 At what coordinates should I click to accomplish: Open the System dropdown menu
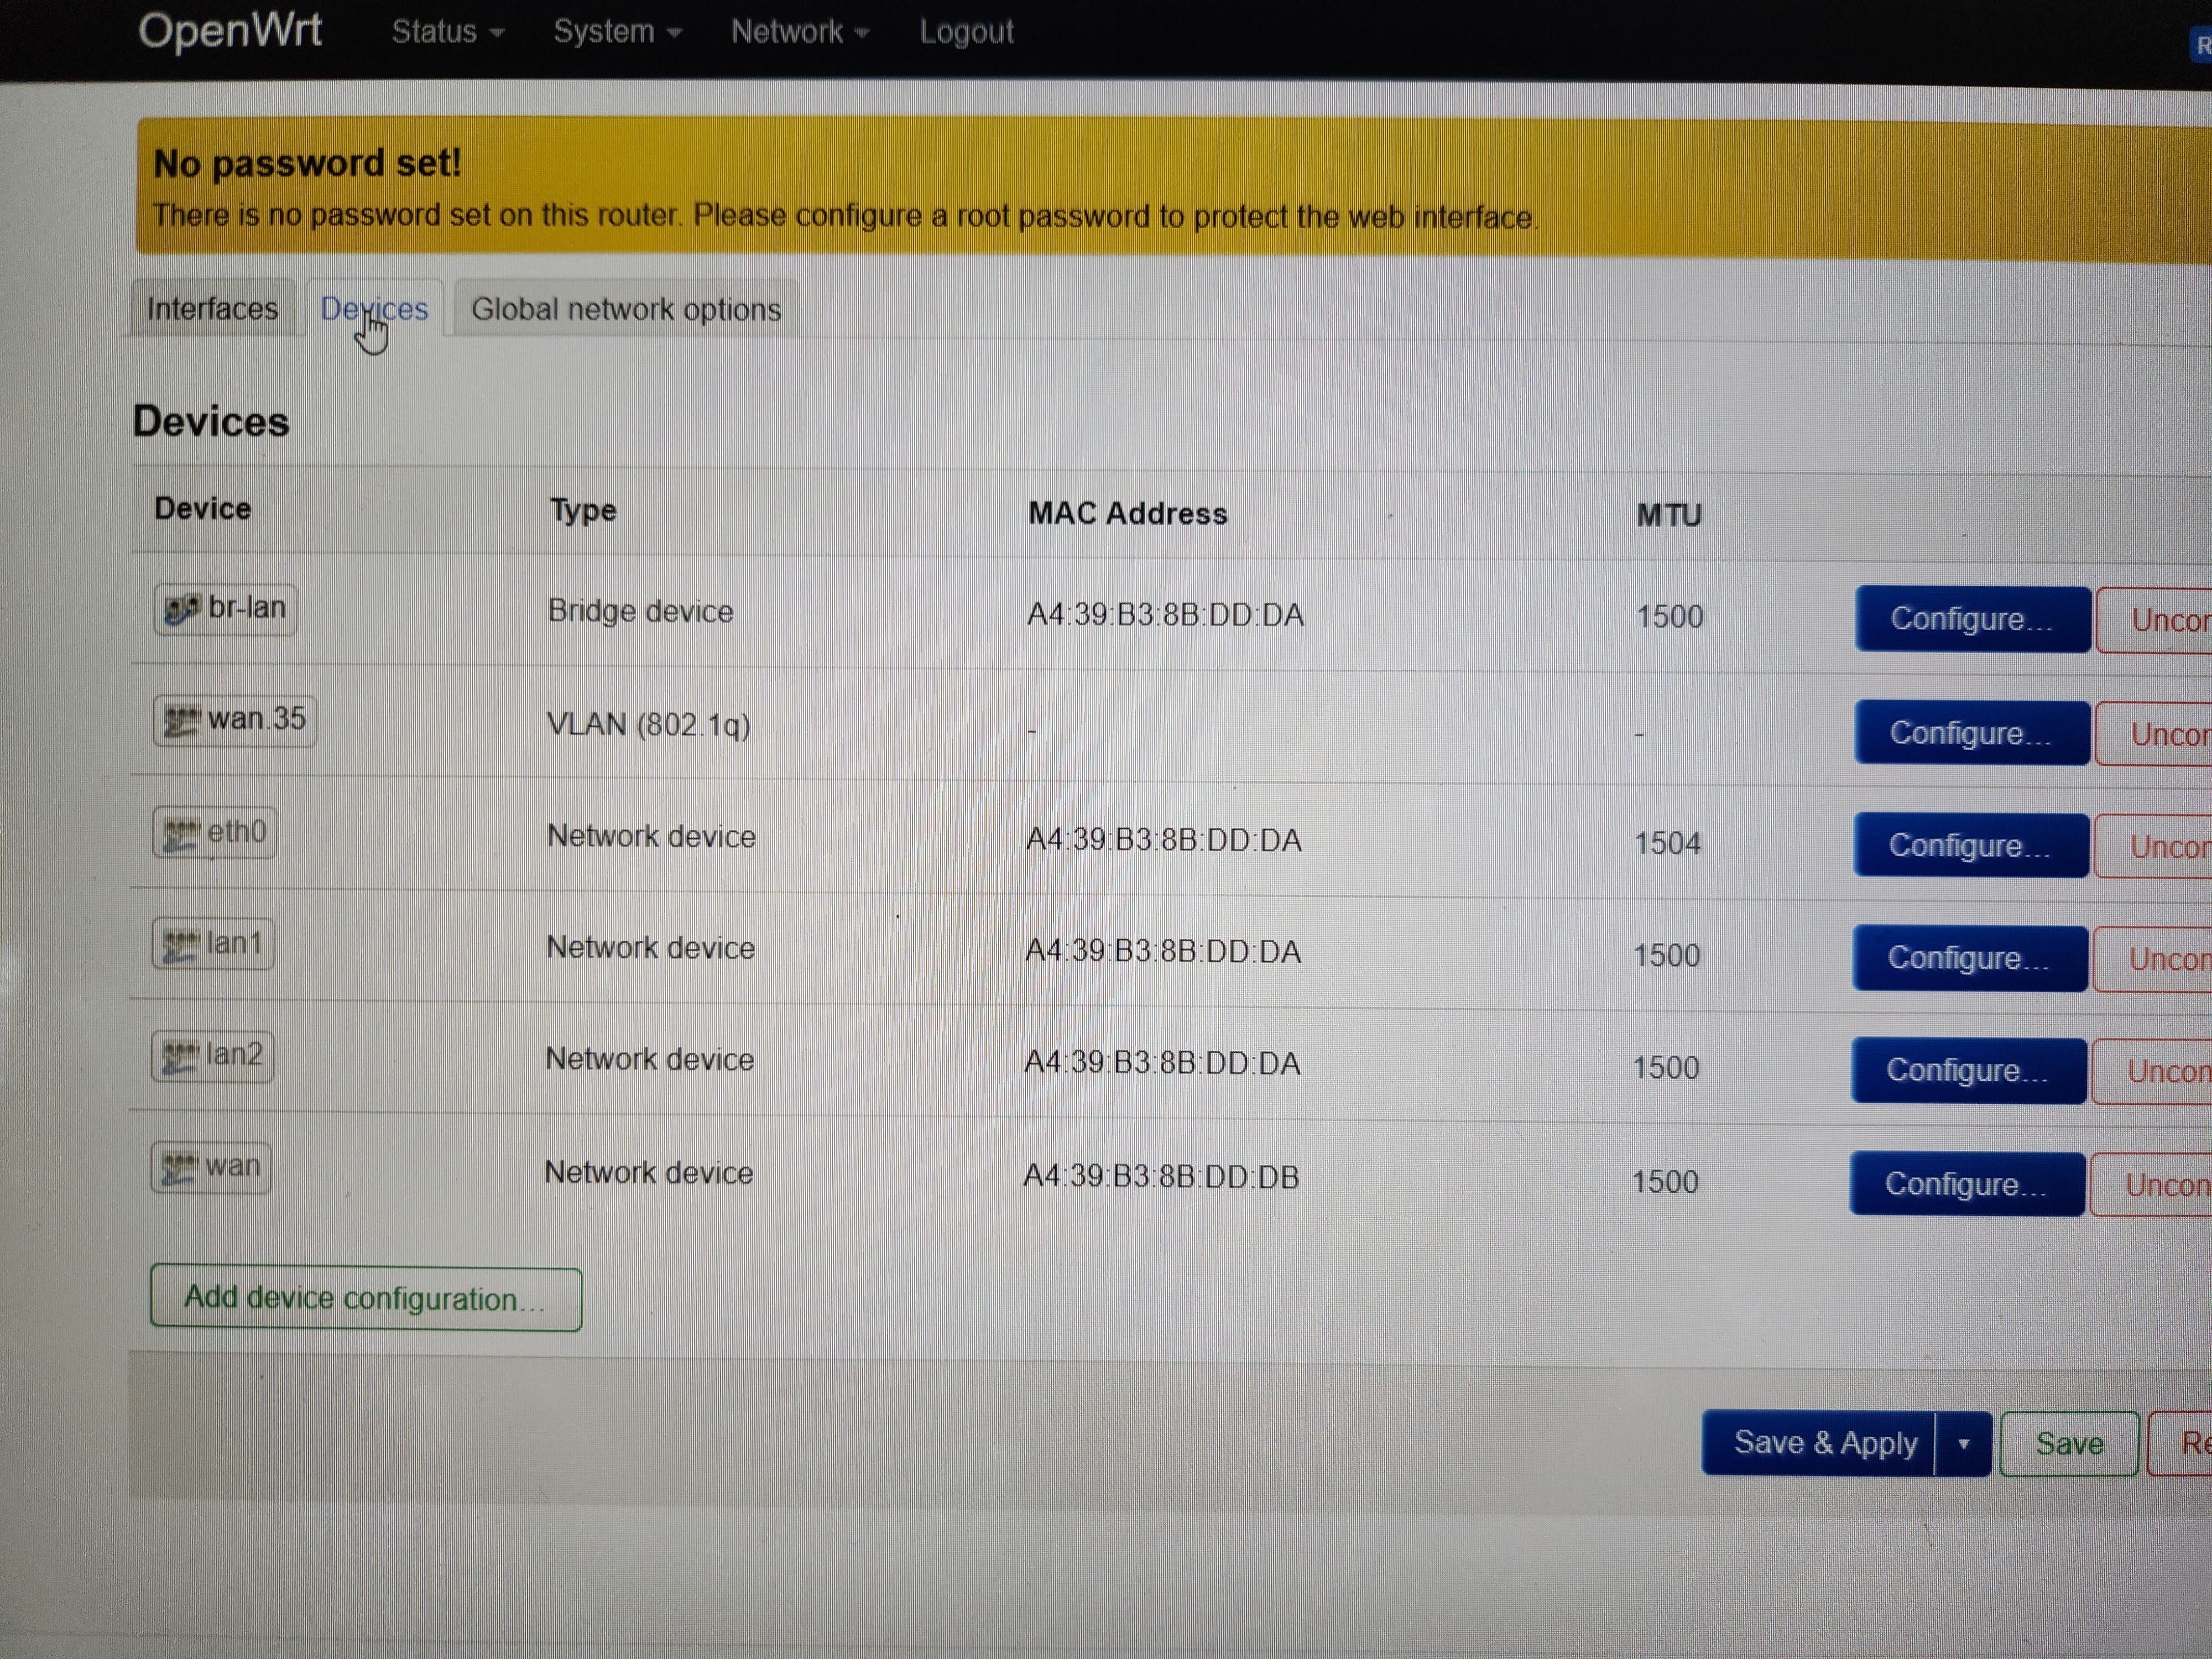[617, 32]
